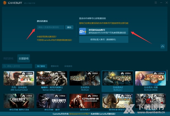Click the GameBuff logo icon
This screenshot has width=170, height=116.
[5, 3]
